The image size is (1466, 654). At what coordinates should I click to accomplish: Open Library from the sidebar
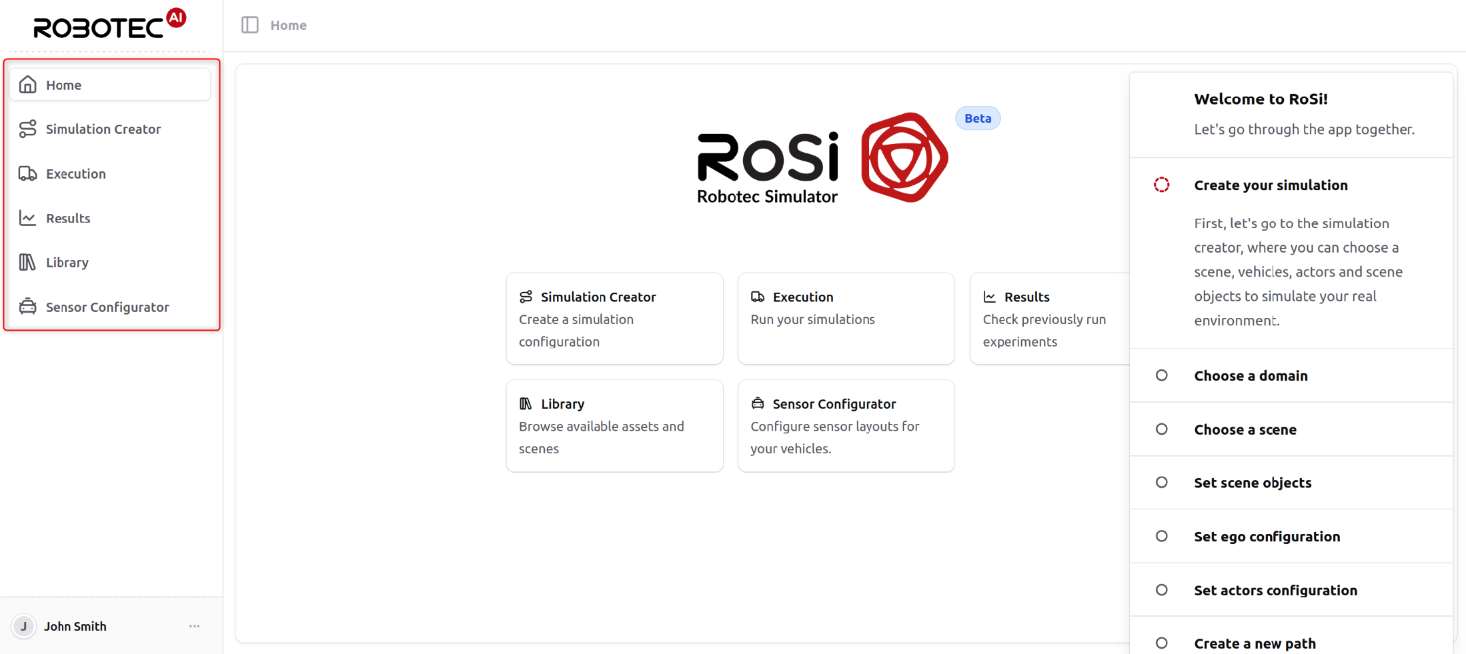pyautogui.click(x=110, y=262)
